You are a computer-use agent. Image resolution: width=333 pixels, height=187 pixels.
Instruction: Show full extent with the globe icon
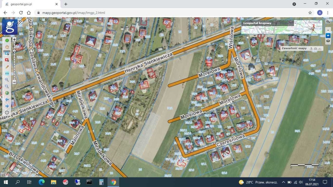[x=7, y=93]
